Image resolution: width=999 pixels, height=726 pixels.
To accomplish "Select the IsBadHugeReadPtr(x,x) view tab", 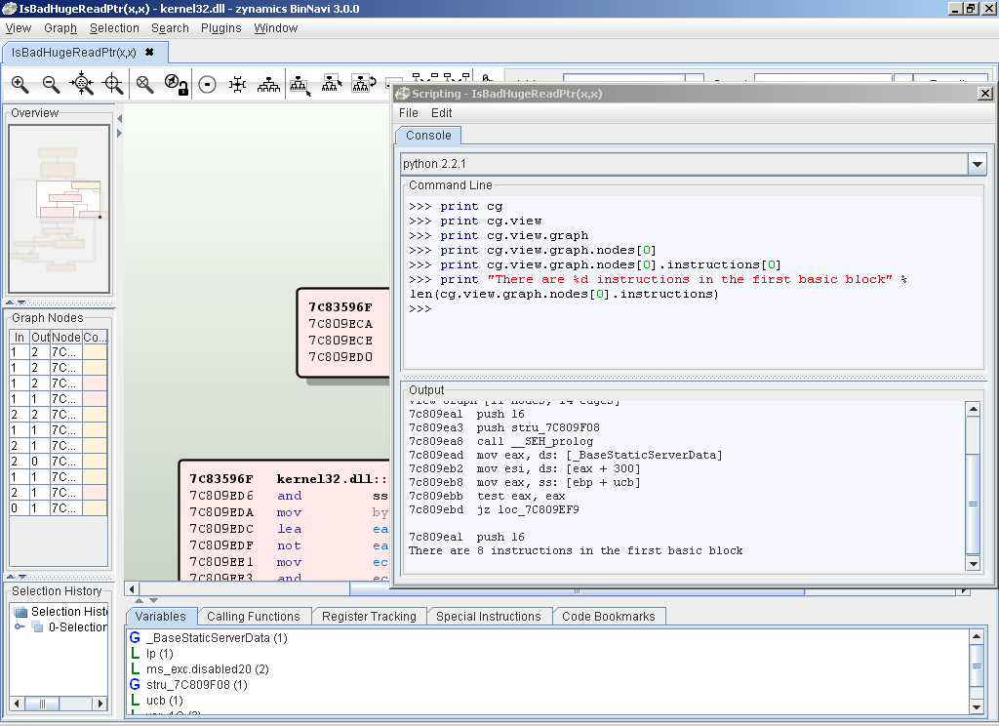I will [x=74, y=53].
